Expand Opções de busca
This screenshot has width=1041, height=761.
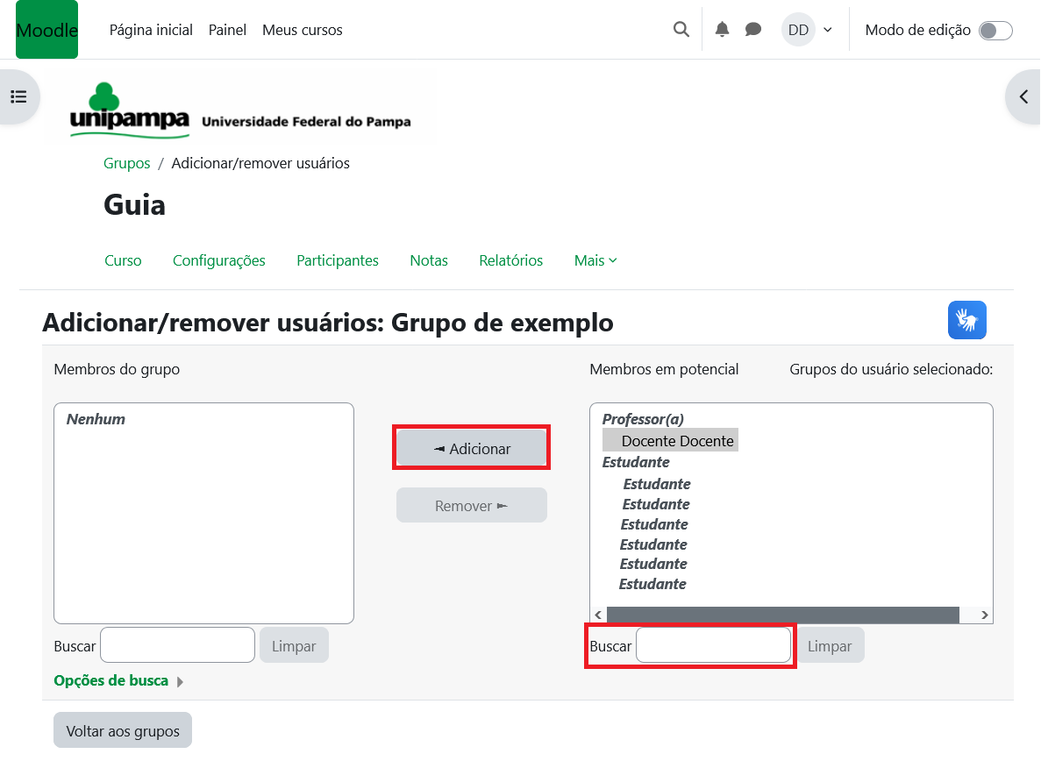(118, 680)
